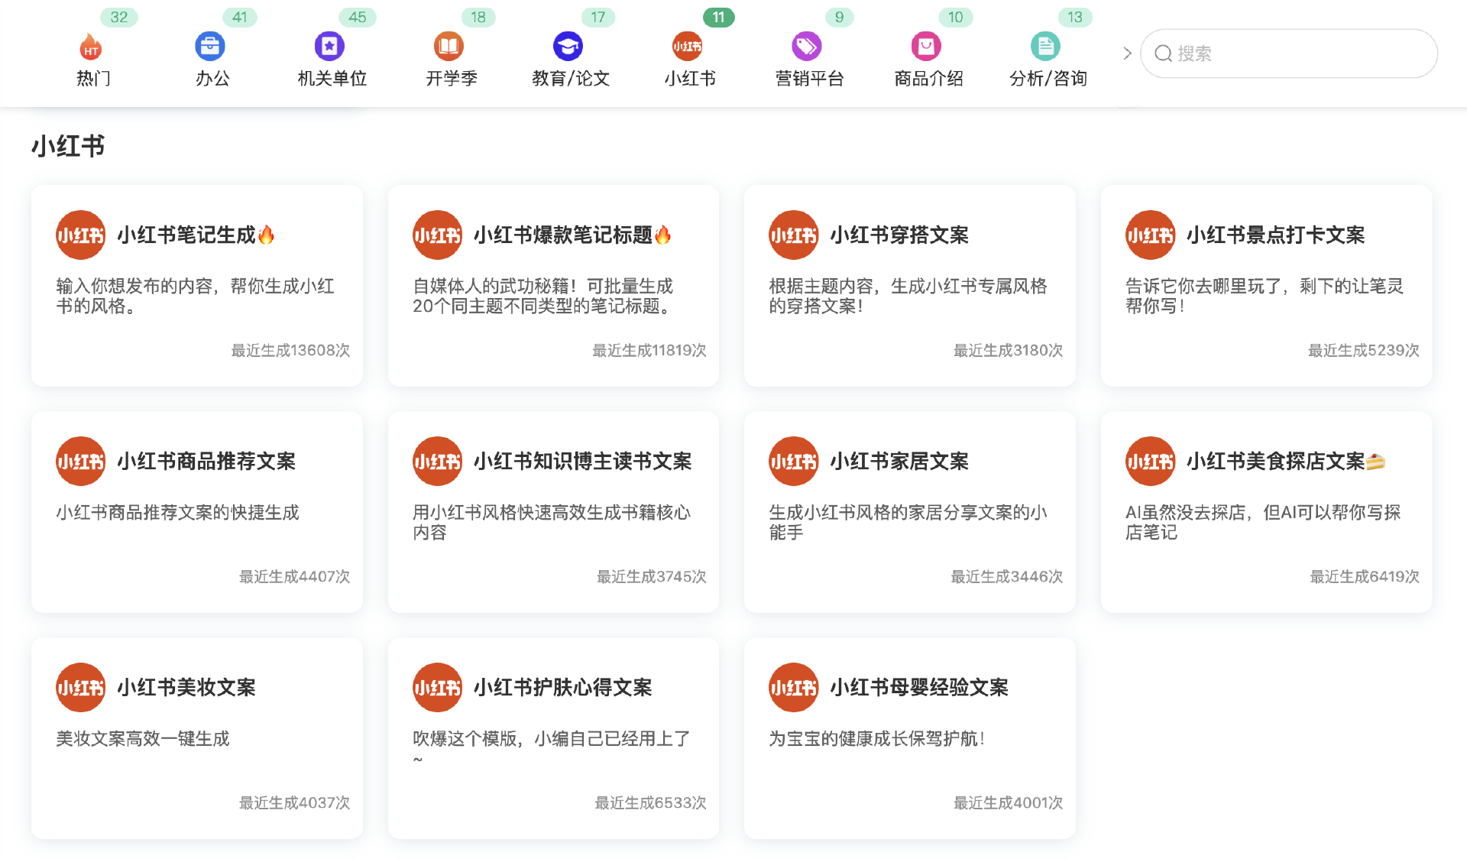
Task: Focus the 搜索 search input field
Action: coord(1288,53)
